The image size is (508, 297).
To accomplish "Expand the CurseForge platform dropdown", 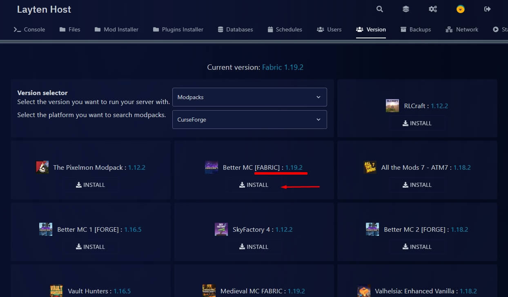I will pos(250,120).
